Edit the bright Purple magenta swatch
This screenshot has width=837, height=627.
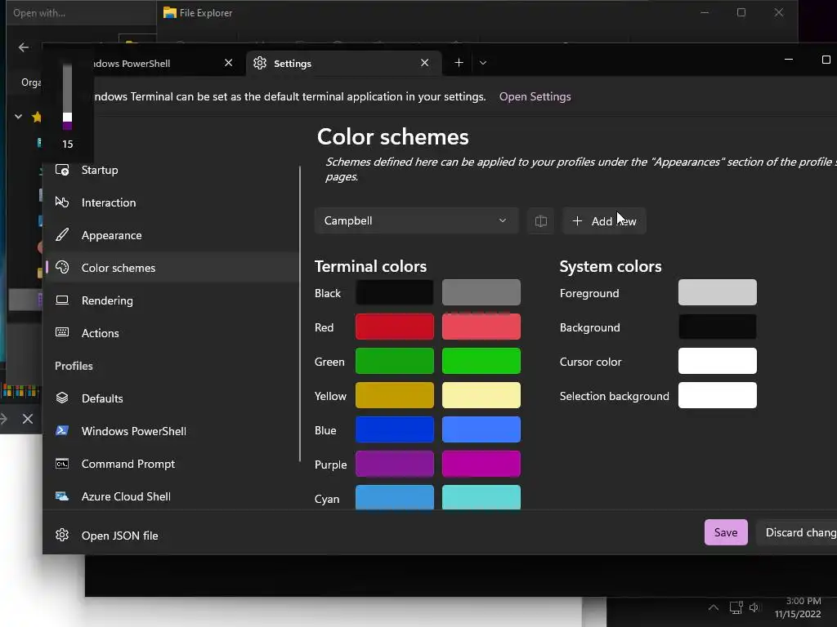[481, 464]
